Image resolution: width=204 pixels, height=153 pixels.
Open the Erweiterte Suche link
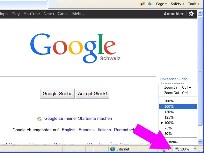coord(174,79)
